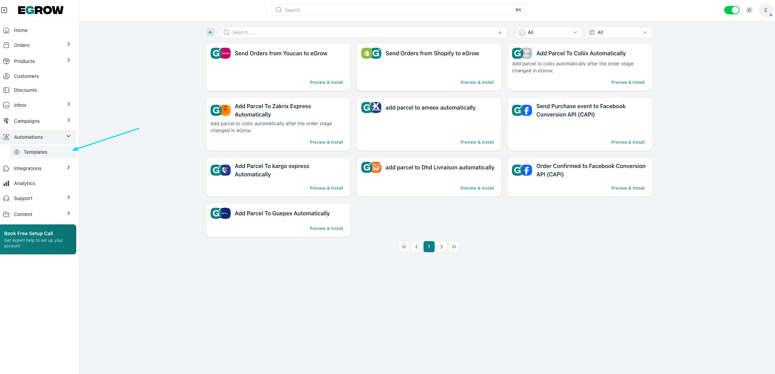Click the Automations icon

(x=6, y=137)
